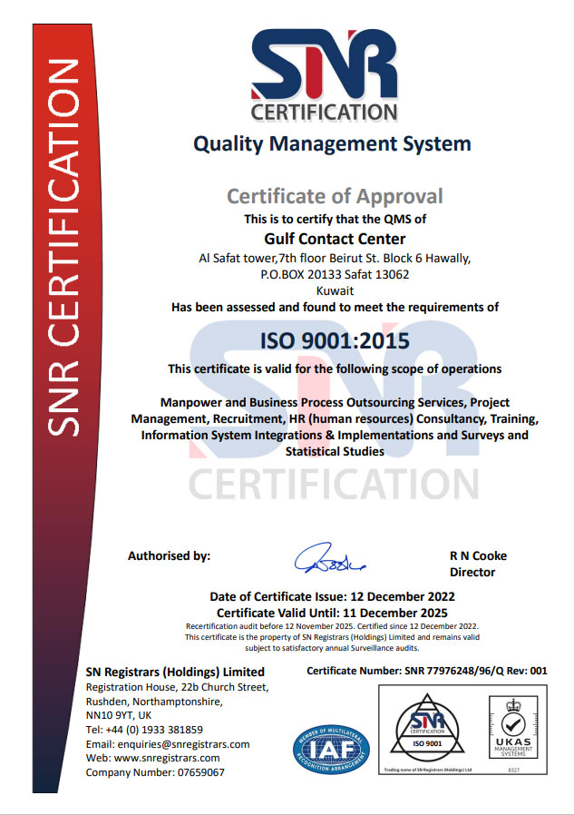This screenshot has width=574, height=815.
Task: Click the vertical SNR CERTIFICATION banner text
Action: [x=63, y=248]
